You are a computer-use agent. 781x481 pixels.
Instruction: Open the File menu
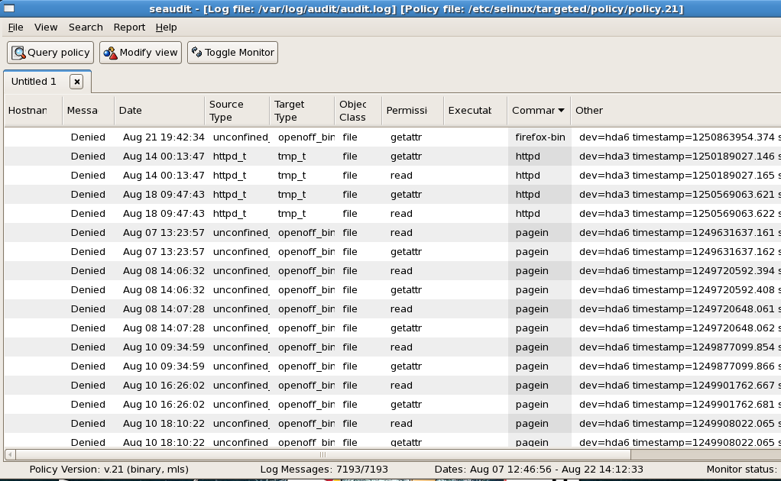point(15,27)
